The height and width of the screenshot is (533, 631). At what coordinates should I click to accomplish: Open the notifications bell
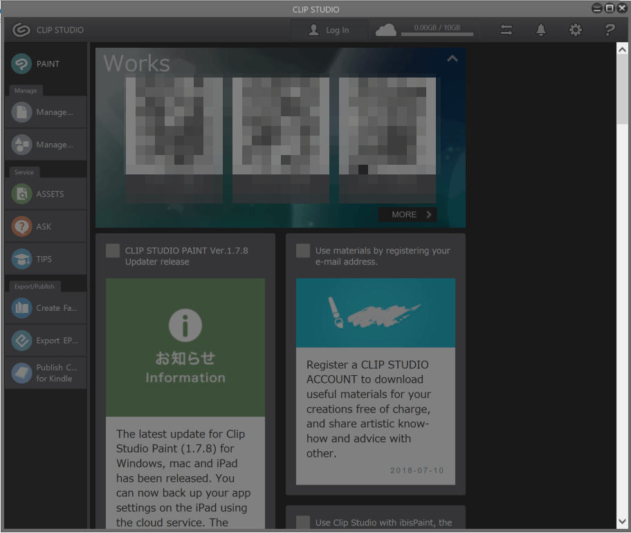tap(541, 30)
